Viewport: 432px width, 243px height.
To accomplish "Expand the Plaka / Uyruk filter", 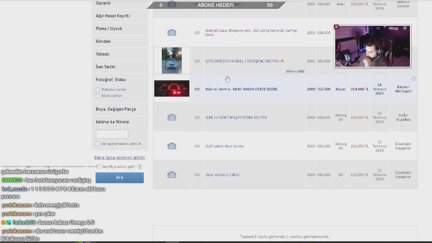I will (120, 29).
